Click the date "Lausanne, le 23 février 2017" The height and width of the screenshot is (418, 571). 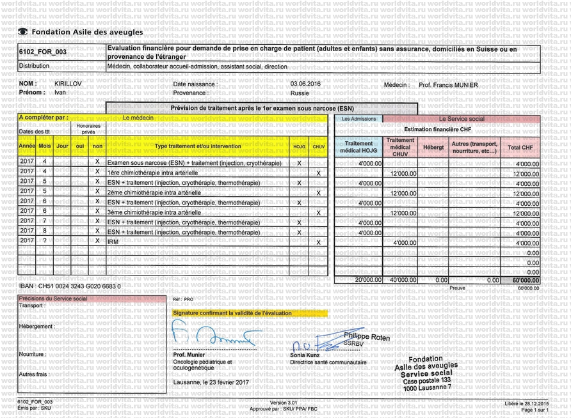point(211,382)
